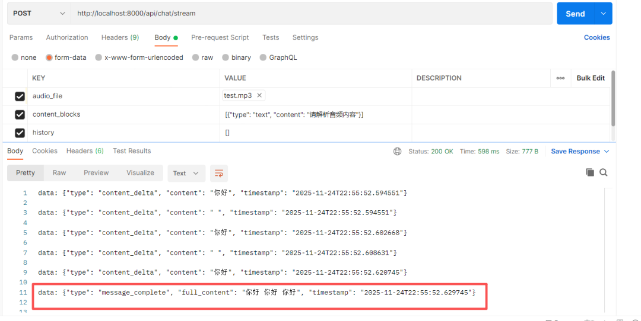The image size is (641, 321).
Task: Click response line 1 content_delta text
Action: 223,193
